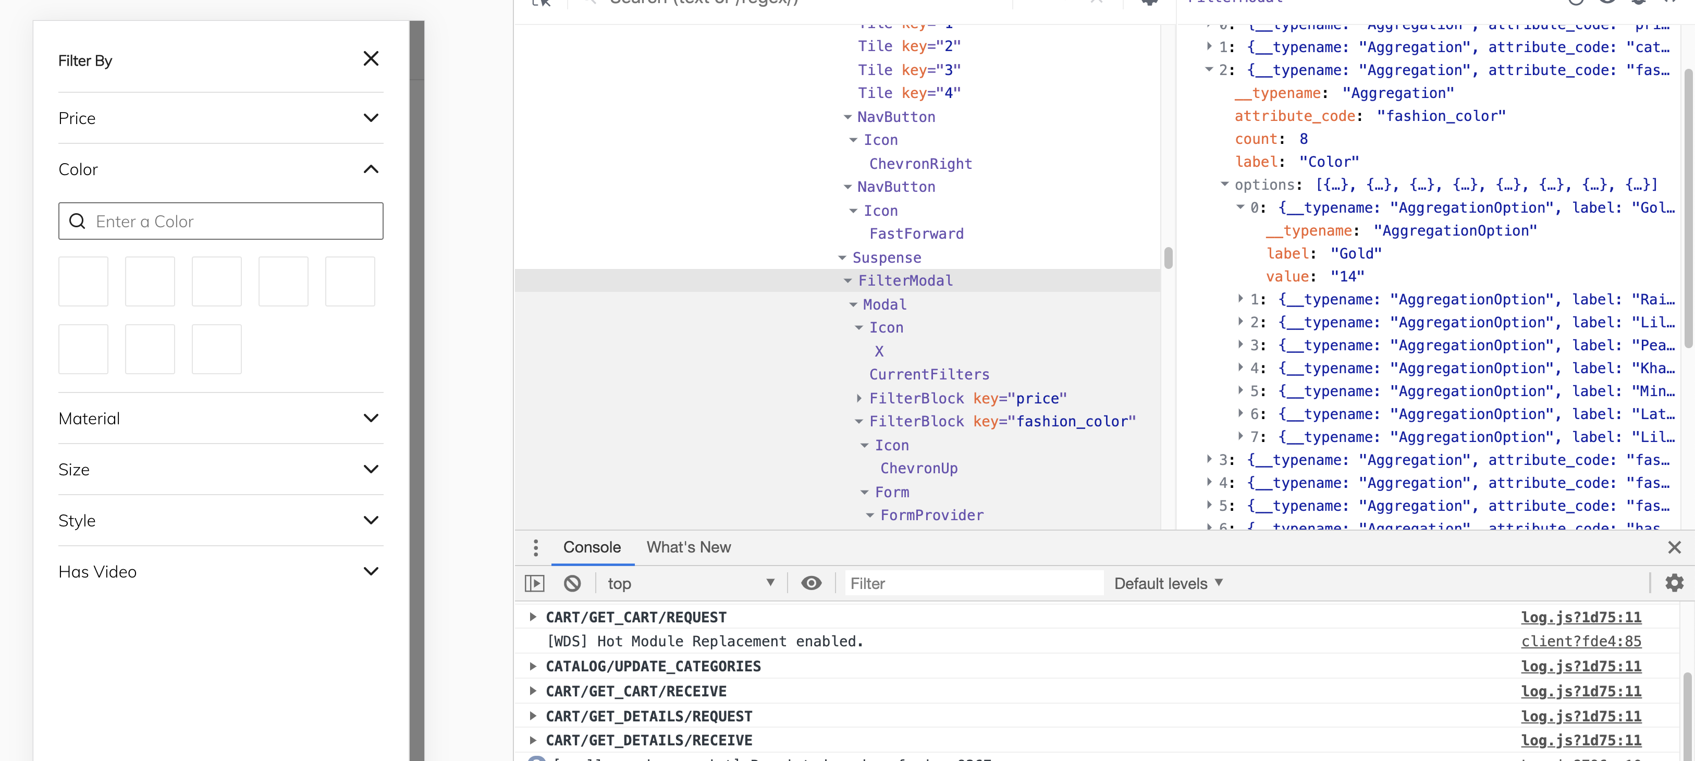Collapse the Color filter section

(371, 169)
